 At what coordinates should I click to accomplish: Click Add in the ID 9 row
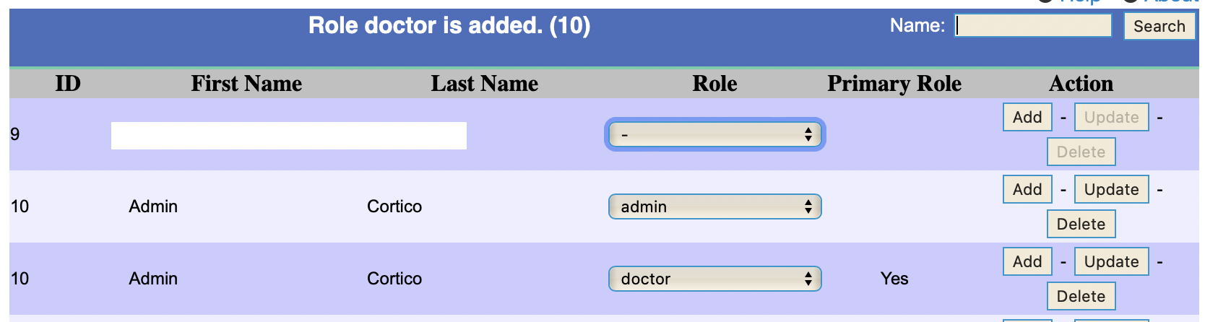click(1027, 117)
